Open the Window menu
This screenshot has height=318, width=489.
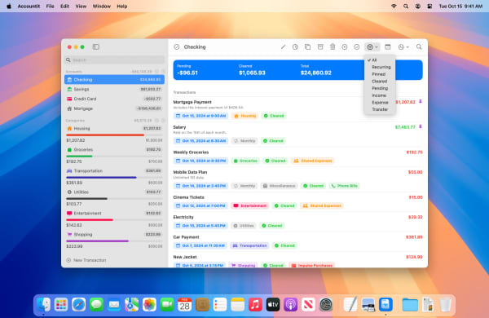101,7
